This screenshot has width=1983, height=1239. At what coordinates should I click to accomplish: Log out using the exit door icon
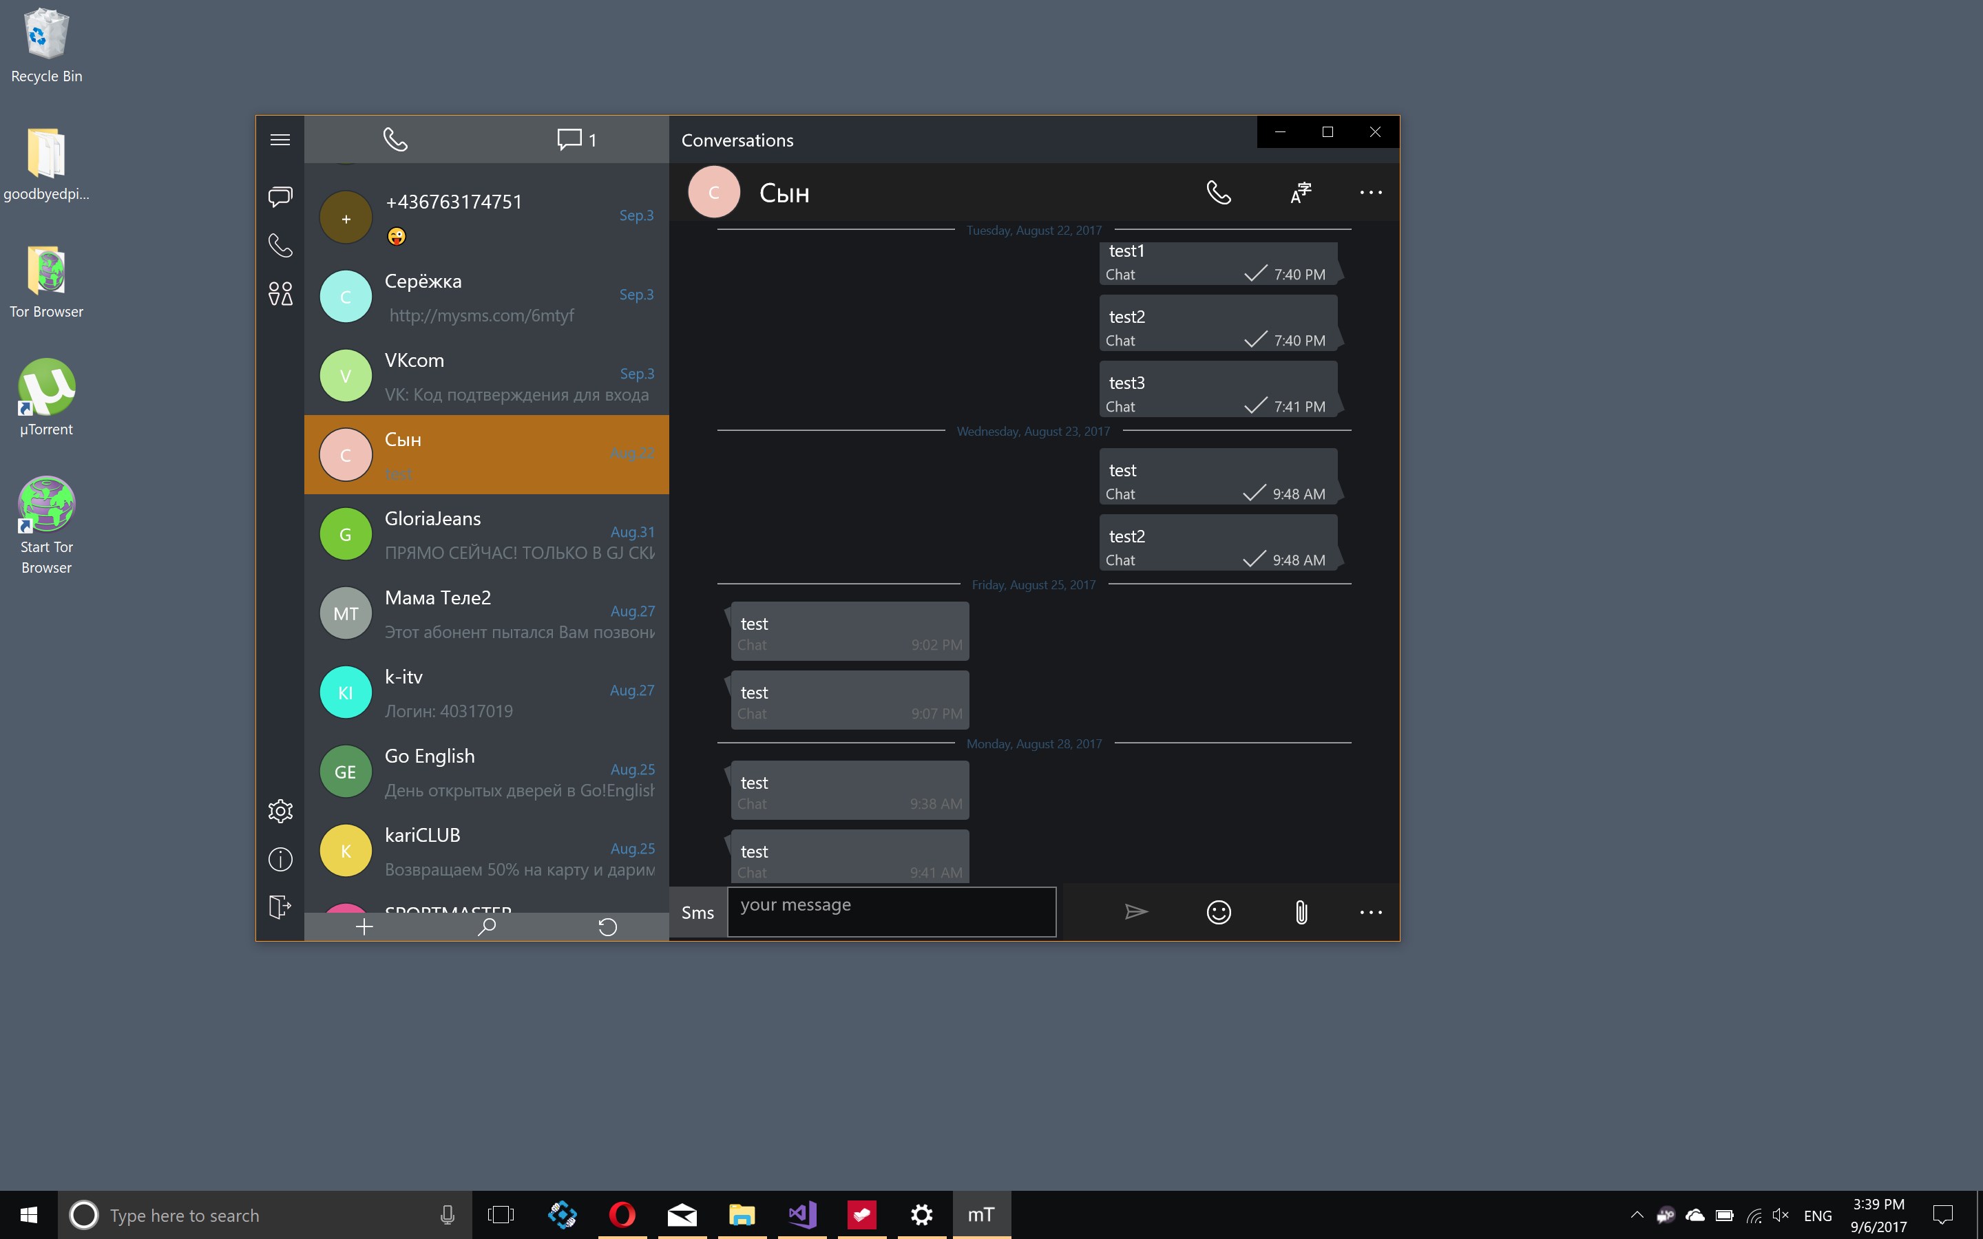pos(280,907)
